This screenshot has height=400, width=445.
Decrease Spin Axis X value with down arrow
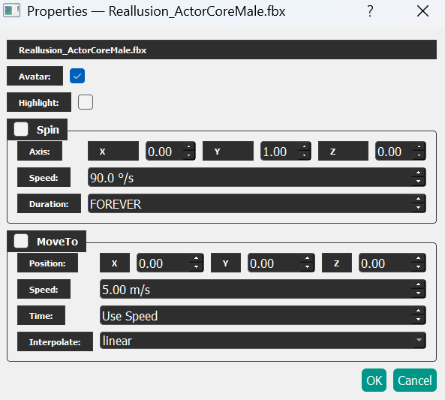click(x=188, y=155)
